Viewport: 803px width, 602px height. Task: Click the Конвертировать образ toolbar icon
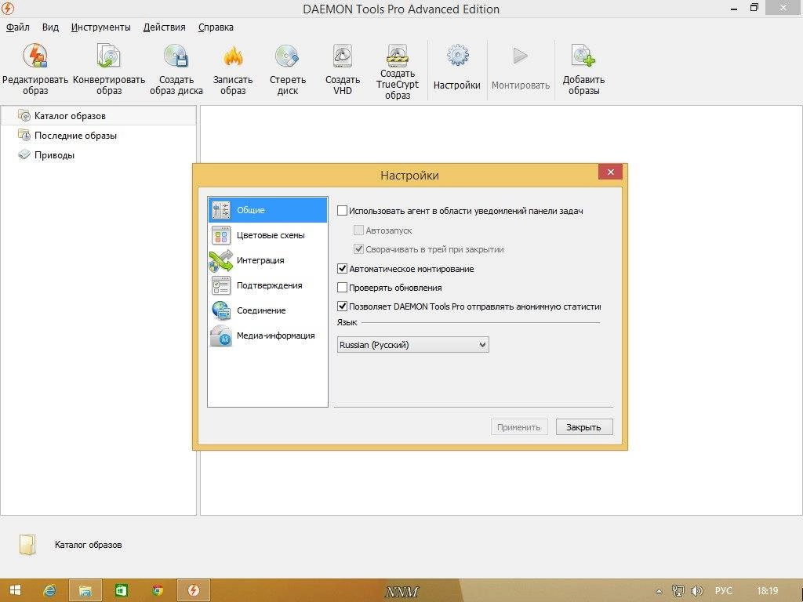pos(108,56)
